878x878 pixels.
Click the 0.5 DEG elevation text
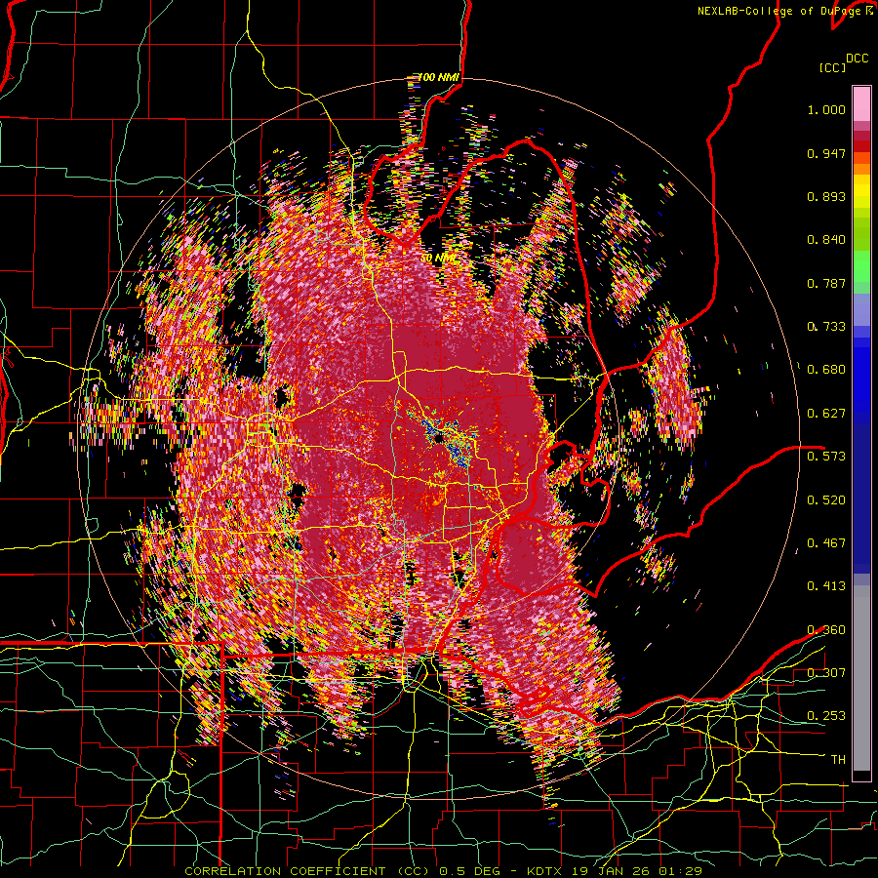click(x=468, y=871)
